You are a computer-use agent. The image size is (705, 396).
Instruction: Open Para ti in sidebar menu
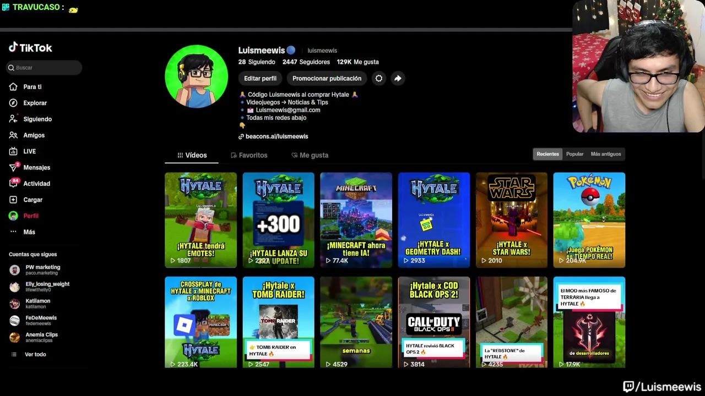pos(32,87)
